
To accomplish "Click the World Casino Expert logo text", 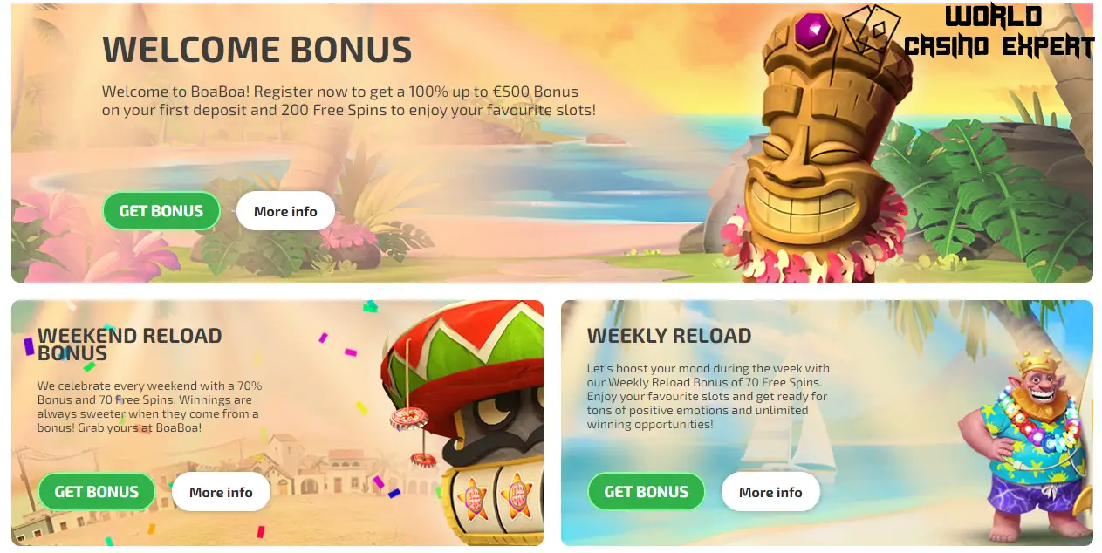I will tap(999, 31).
